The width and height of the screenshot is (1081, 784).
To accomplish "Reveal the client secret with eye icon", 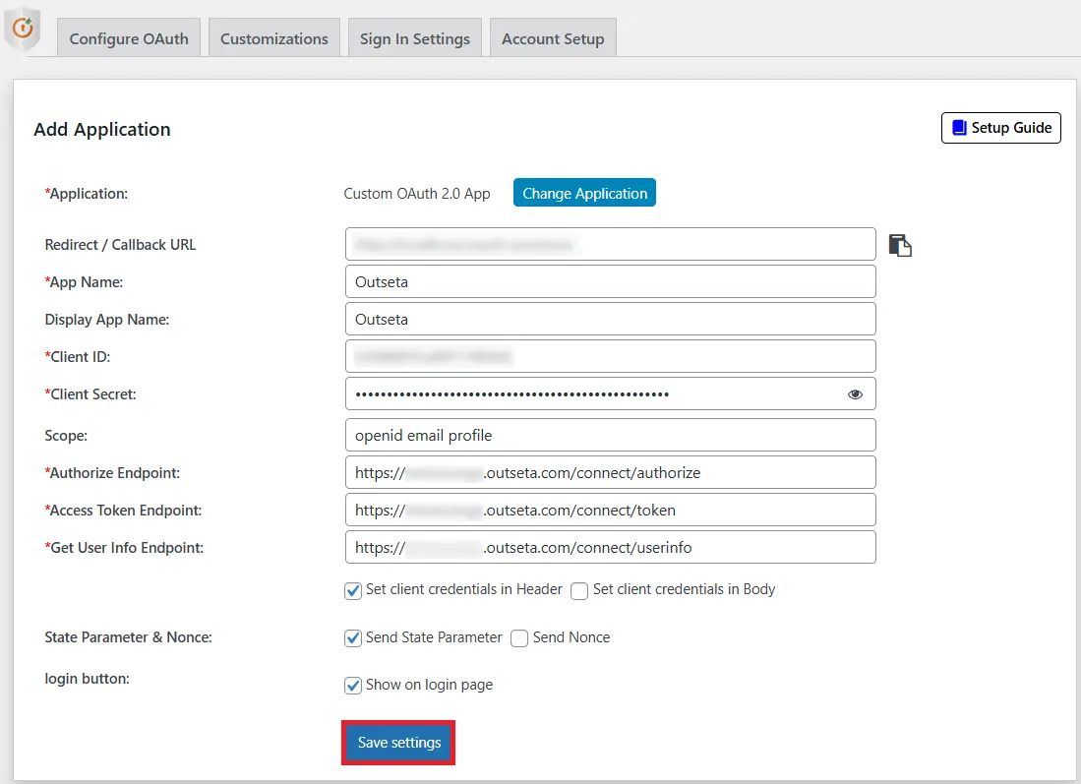I will 855,394.
